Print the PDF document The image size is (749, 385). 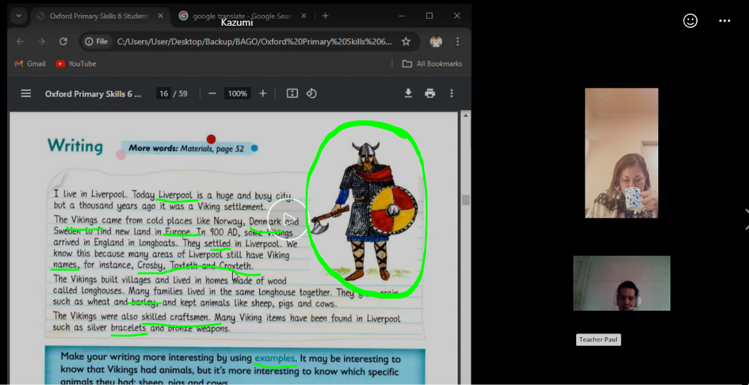(430, 94)
